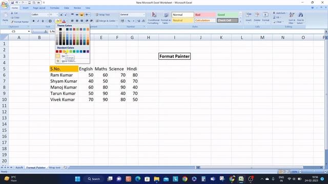The width and height of the screenshot is (328, 184).
Task: Click the Format Painter button
Action: 19,21
